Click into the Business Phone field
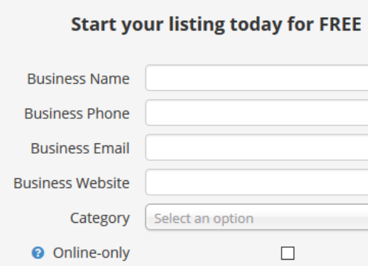This screenshot has width=368, height=266. [x=257, y=113]
